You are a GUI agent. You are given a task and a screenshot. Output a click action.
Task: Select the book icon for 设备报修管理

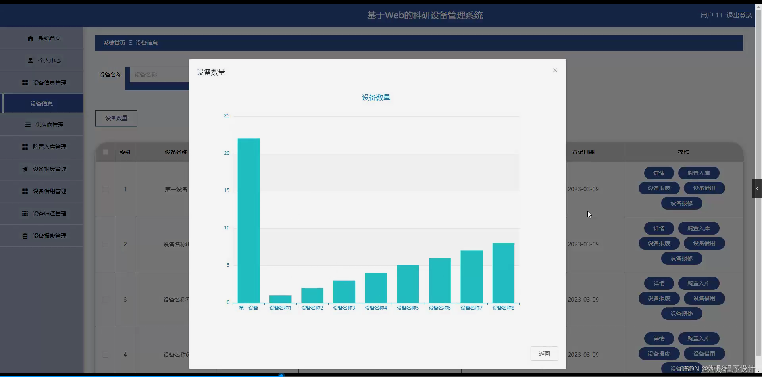(25, 236)
